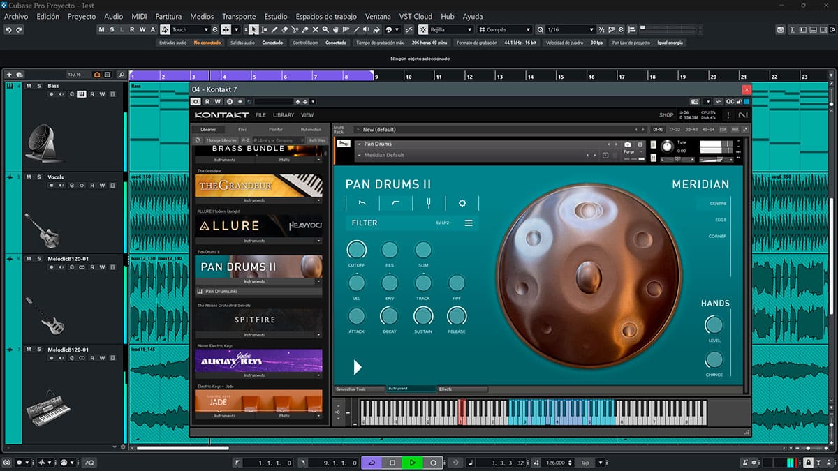Click the green Play transport button
The width and height of the screenshot is (838, 471).
(413, 463)
